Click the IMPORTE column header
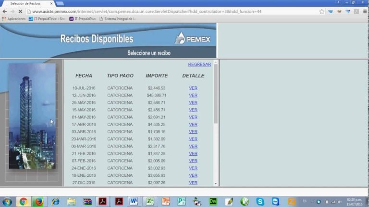The height and width of the screenshot is (207, 369). [x=157, y=76]
